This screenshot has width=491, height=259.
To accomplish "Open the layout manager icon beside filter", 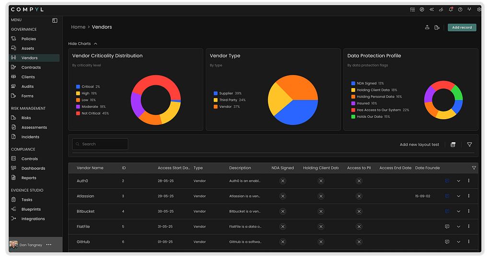I will click(453, 145).
